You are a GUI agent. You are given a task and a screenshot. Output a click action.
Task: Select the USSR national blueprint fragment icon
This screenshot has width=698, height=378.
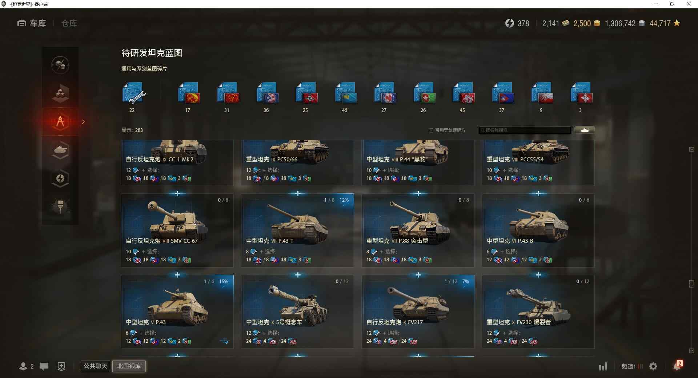point(189,93)
